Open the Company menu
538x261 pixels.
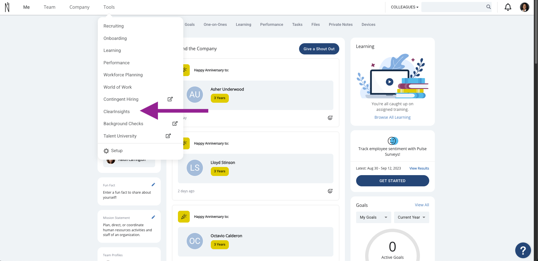pos(80,7)
